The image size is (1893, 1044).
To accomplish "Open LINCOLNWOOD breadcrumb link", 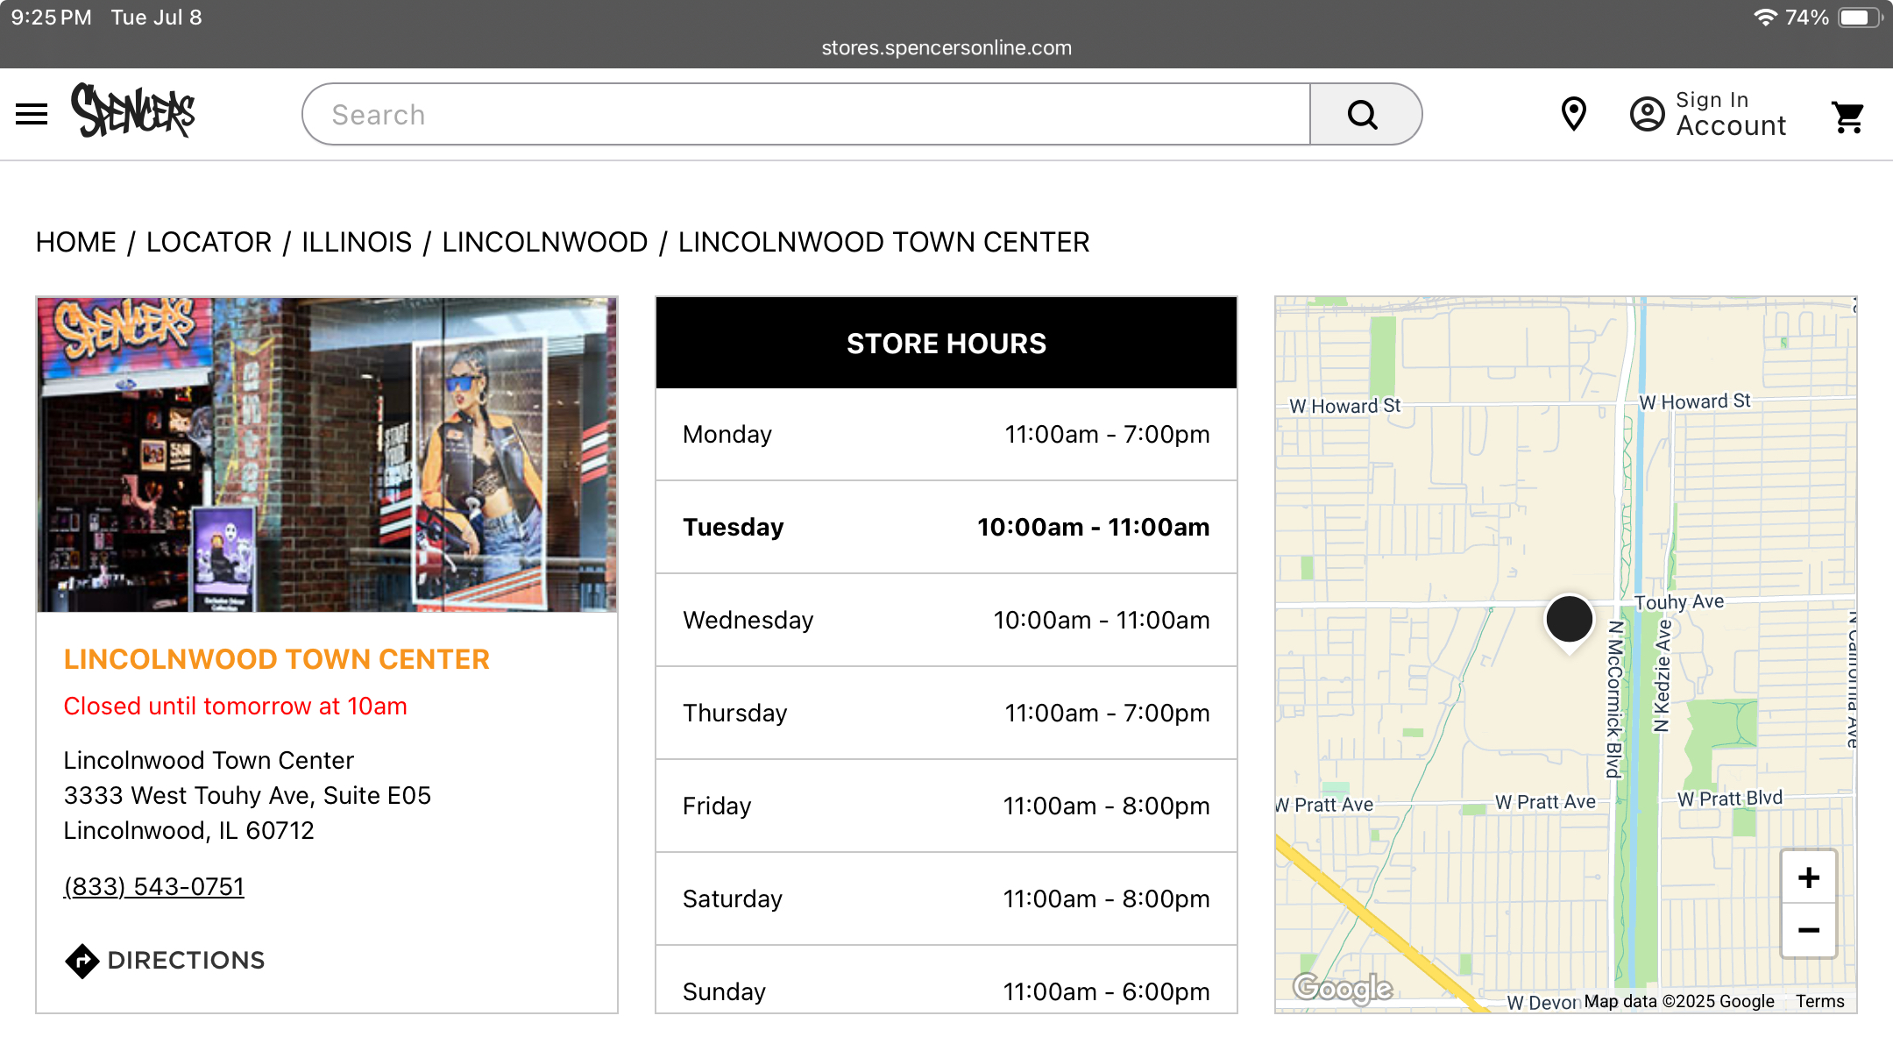I will point(545,242).
